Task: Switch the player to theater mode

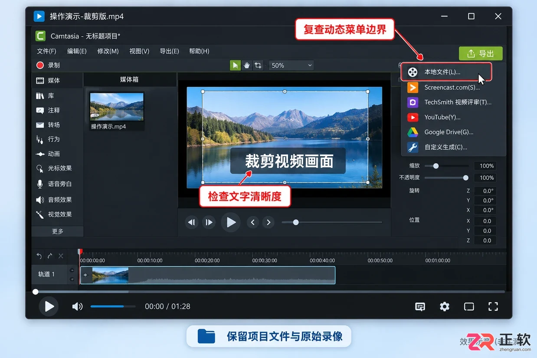Action: click(469, 307)
